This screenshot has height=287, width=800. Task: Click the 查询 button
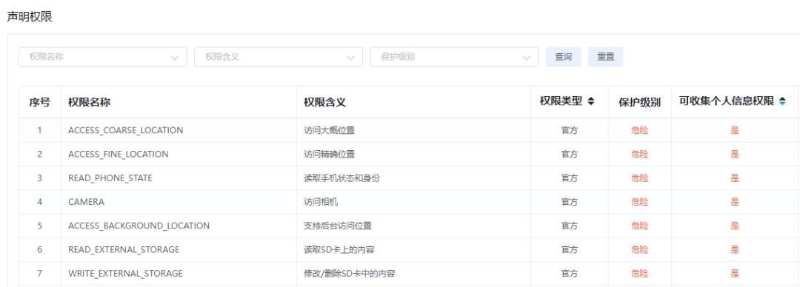tap(563, 57)
